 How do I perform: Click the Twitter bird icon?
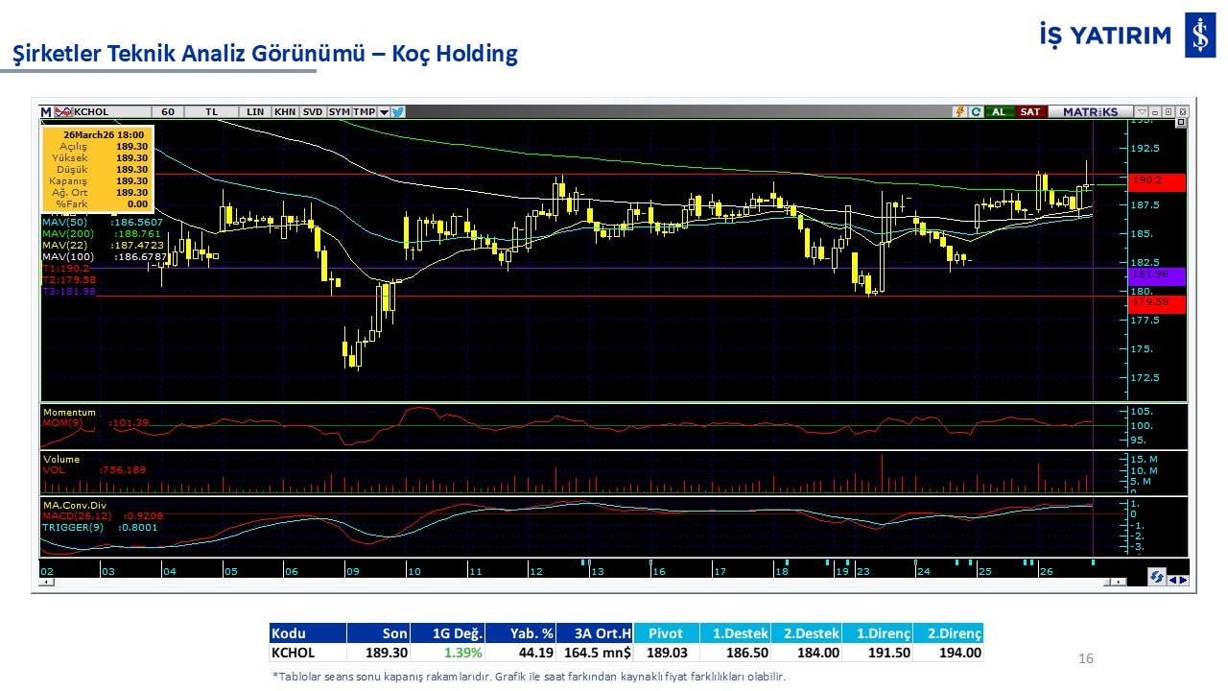click(398, 112)
